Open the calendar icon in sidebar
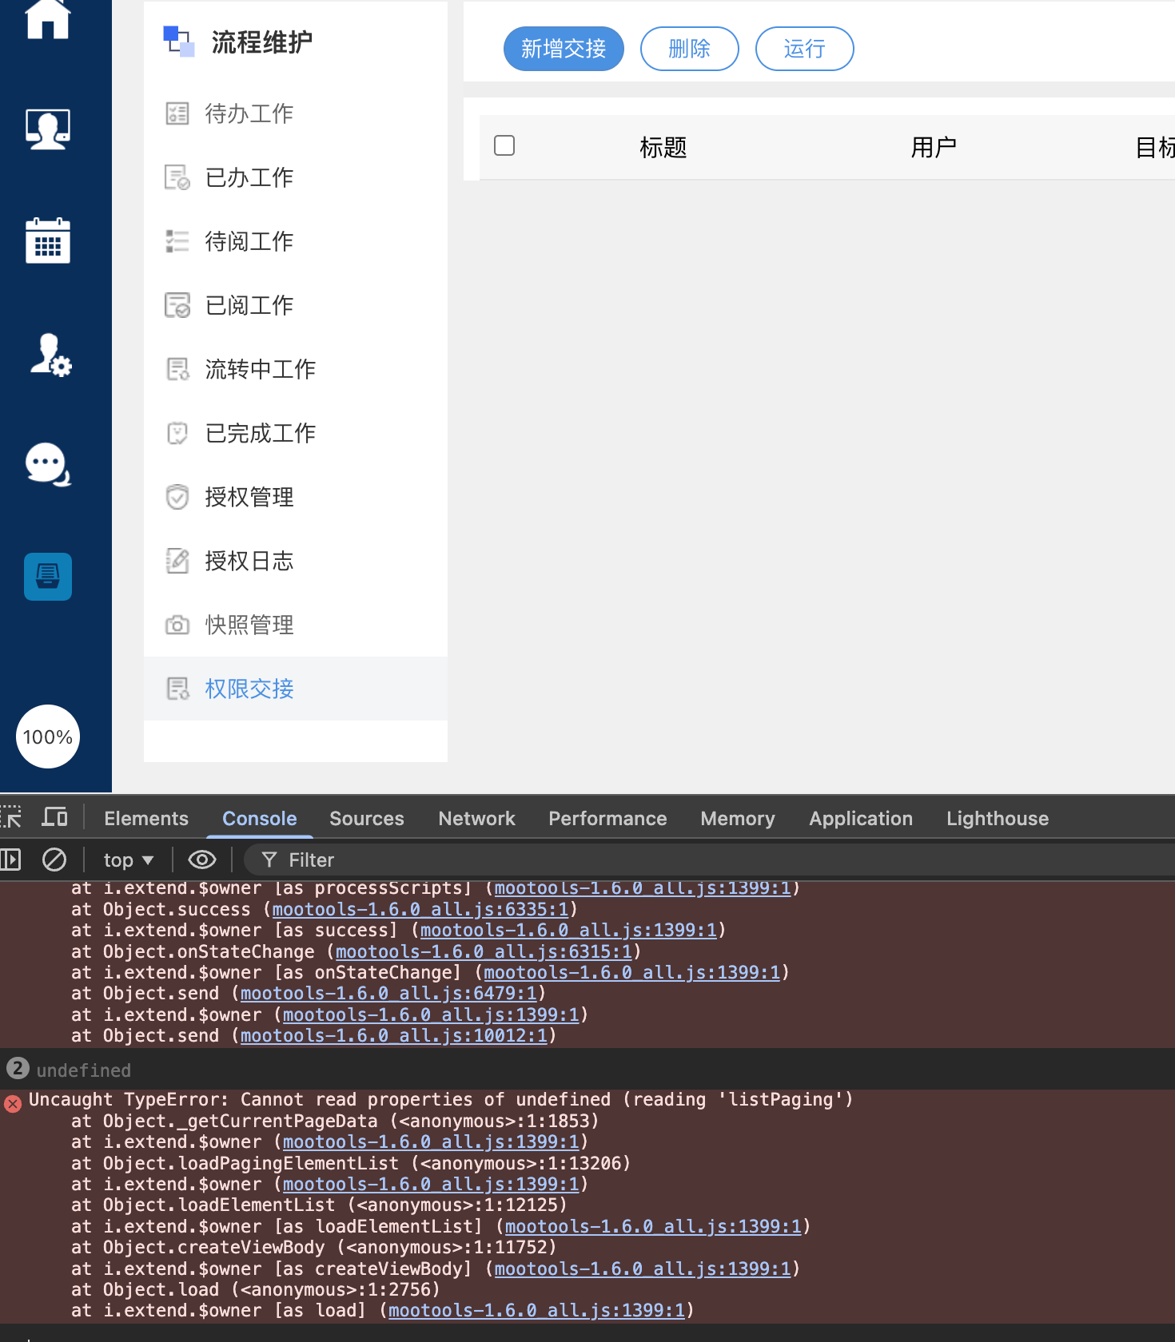The height and width of the screenshot is (1342, 1175). click(48, 240)
